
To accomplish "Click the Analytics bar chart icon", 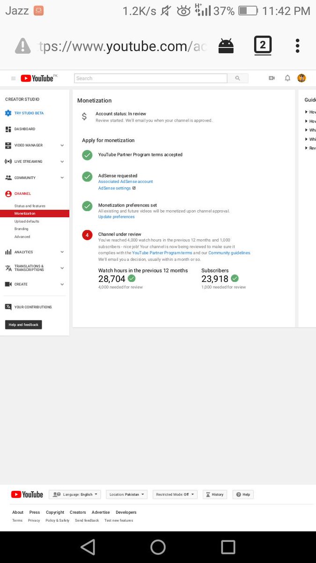I will point(8,252).
